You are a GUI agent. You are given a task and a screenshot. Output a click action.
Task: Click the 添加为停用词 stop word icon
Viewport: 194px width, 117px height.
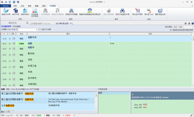pos(109,11)
